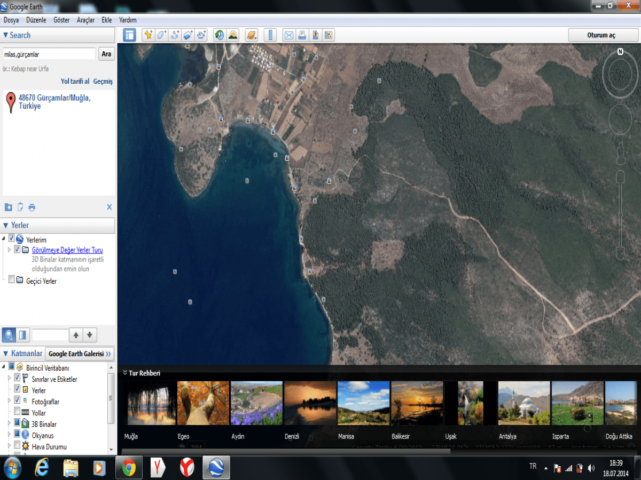Open the Göster menu
The height and width of the screenshot is (480, 641).
point(61,20)
